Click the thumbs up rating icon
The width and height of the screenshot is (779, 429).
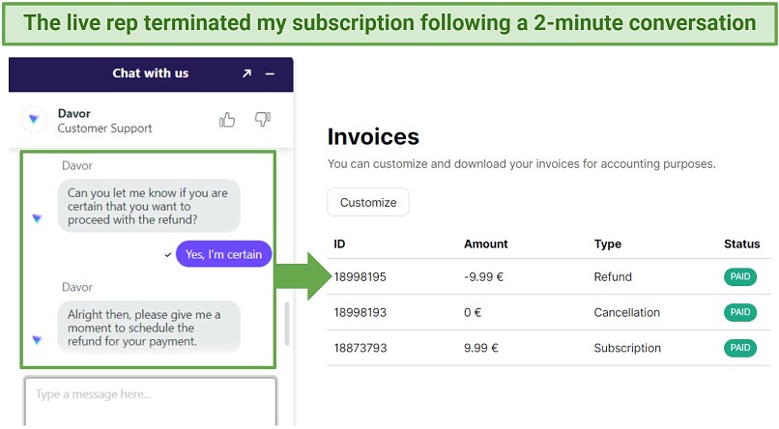point(227,120)
